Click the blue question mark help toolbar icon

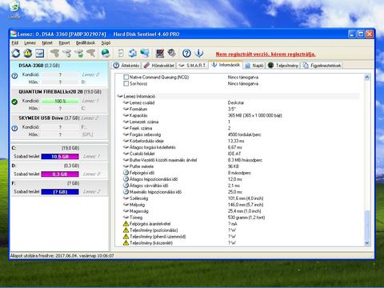(186, 54)
